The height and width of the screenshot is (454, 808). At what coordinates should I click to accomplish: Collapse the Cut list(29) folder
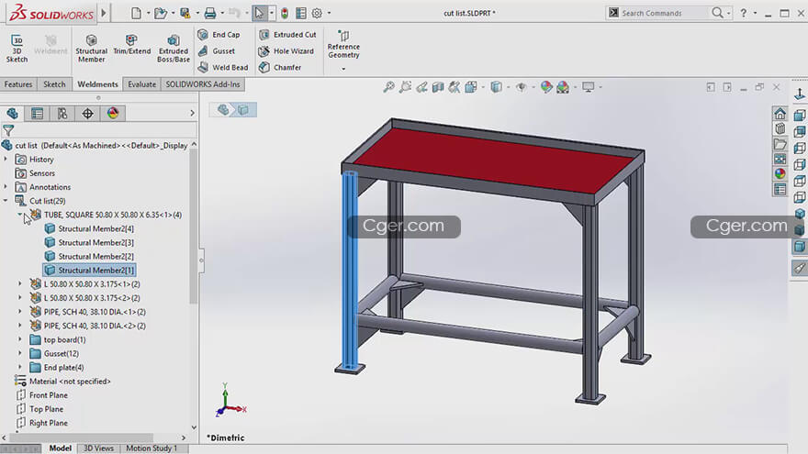pyautogui.click(x=6, y=201)
